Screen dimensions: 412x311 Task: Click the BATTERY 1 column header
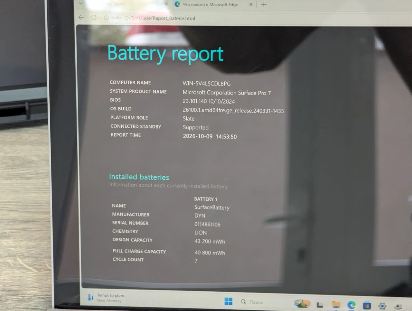[206, 199]
